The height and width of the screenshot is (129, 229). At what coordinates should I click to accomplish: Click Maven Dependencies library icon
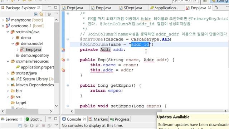[13, 85]
